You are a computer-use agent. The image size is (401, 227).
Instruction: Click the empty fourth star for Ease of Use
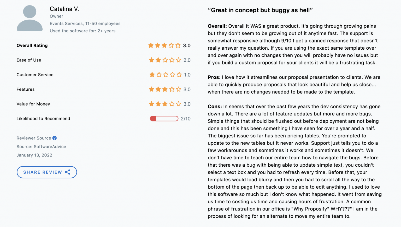click(172, 60)
